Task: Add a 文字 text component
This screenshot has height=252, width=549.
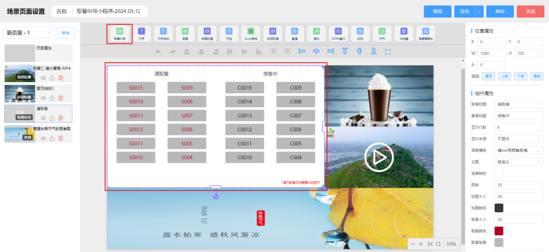Action: (x=142, y=34)
